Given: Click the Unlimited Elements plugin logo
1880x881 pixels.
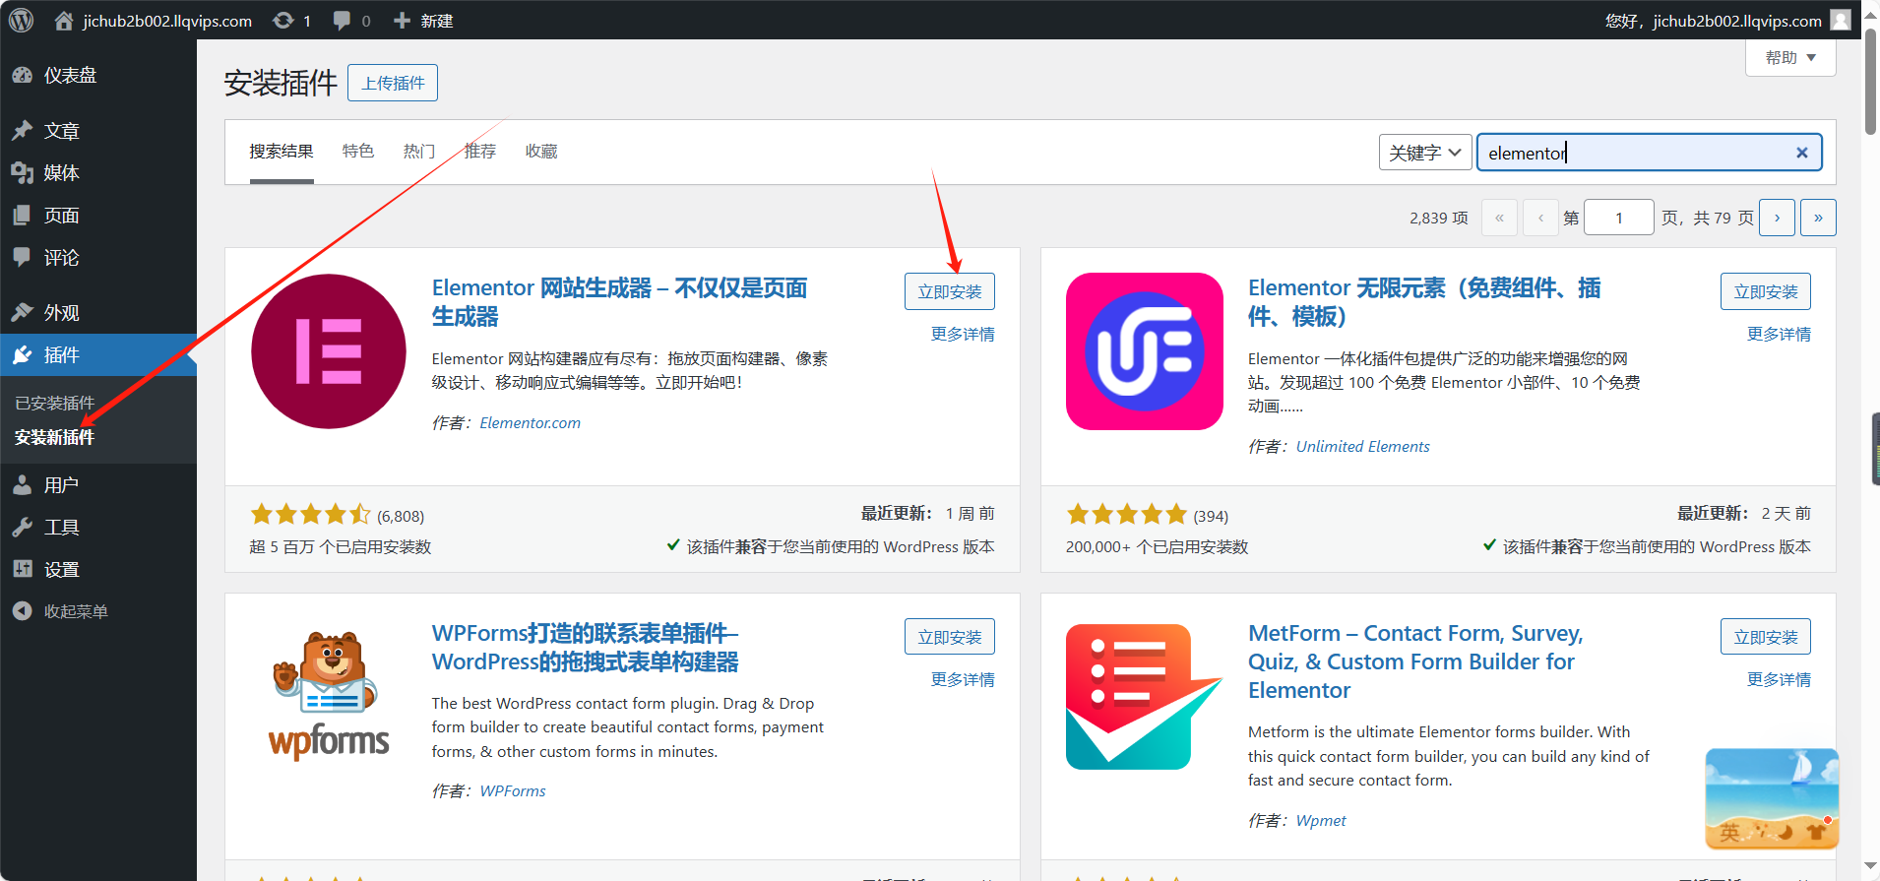Looking at the screenshot, I should pos(1145,351).
